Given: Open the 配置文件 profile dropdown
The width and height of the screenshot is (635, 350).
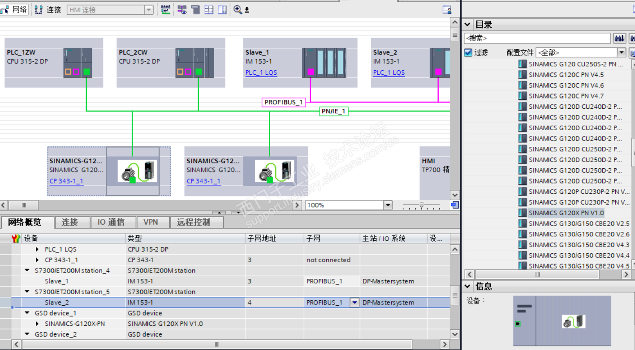Looking at the screenshot, I should coord(621,53).
